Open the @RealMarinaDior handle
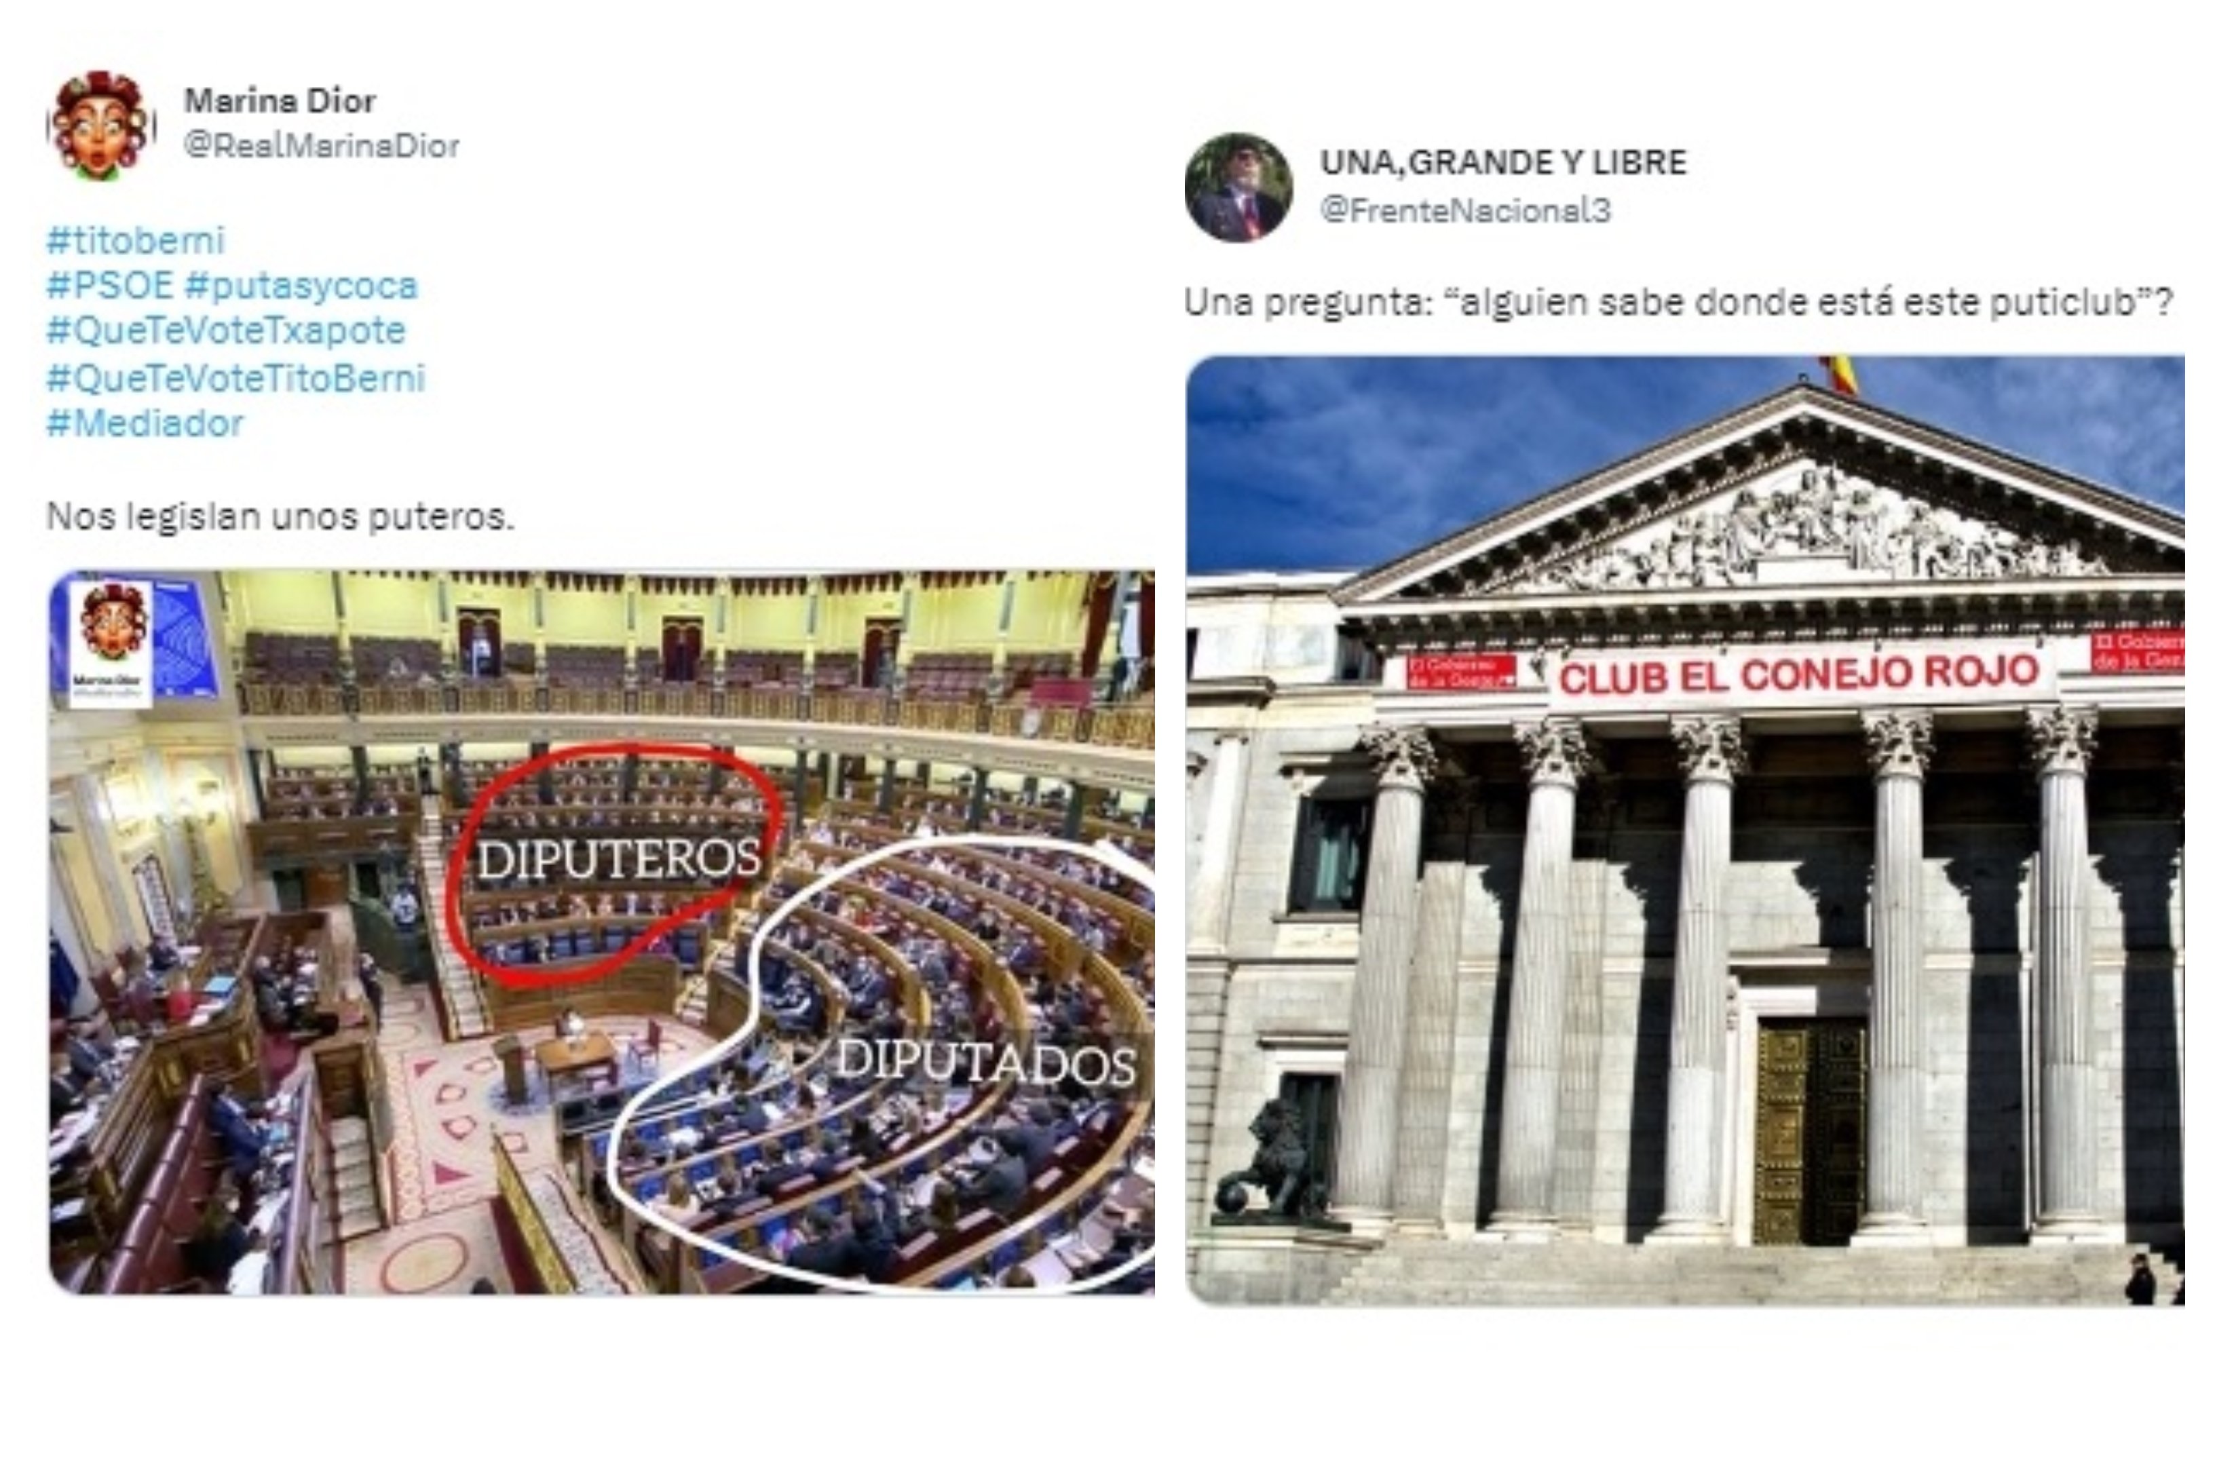 coord(322,146)
